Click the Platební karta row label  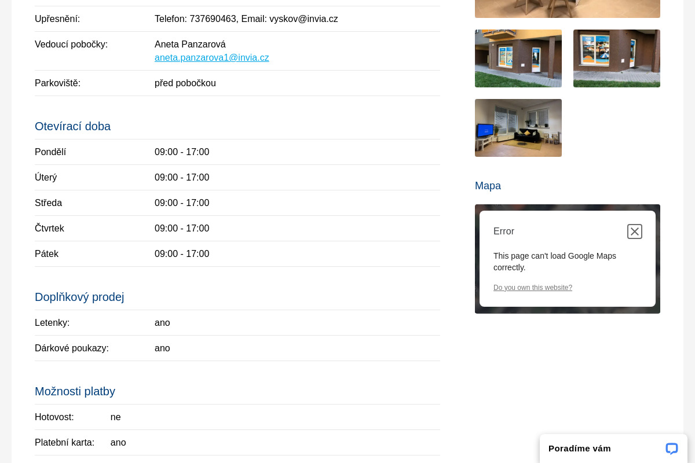pos(64,443)
